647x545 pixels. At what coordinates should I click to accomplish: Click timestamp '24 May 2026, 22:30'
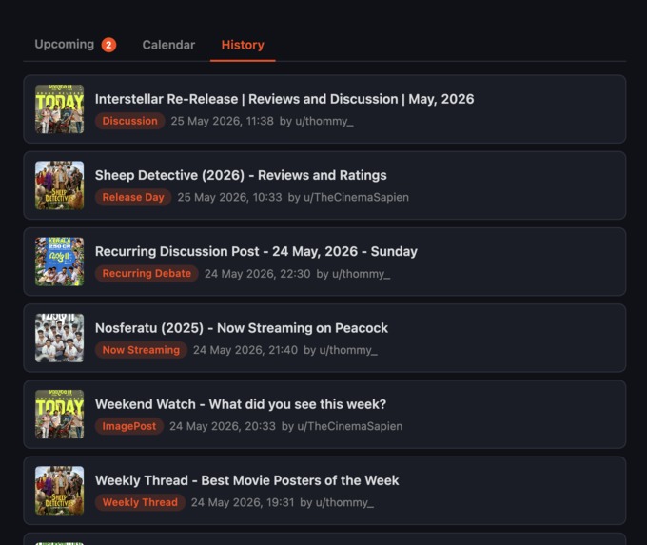(x=258, y=274)
